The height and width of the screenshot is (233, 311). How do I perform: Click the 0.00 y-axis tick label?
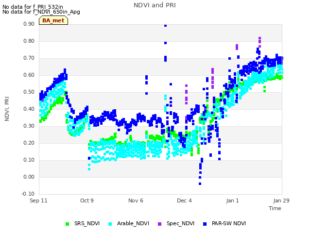pos(29,177)
